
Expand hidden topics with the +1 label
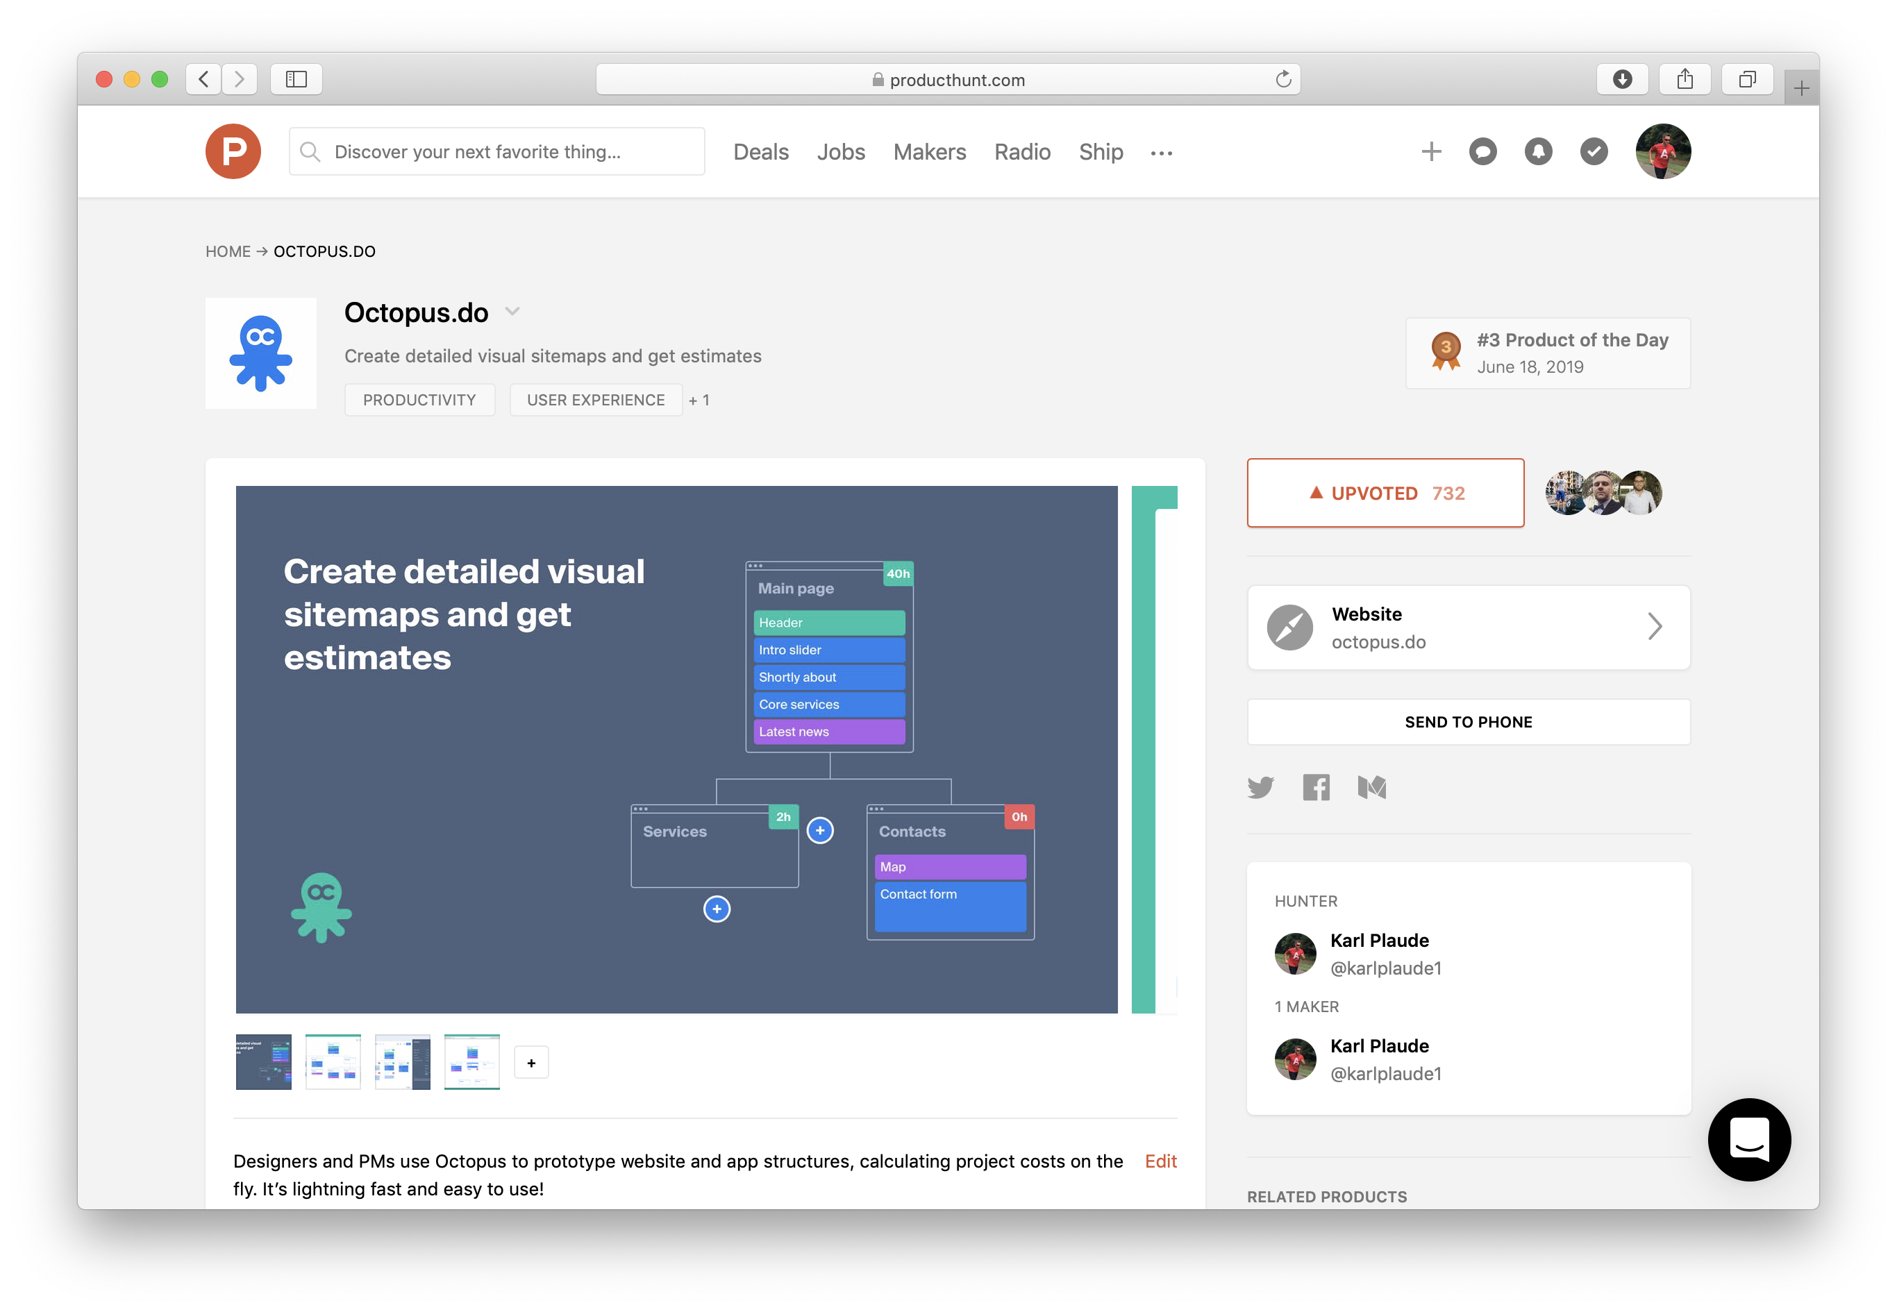699,400
